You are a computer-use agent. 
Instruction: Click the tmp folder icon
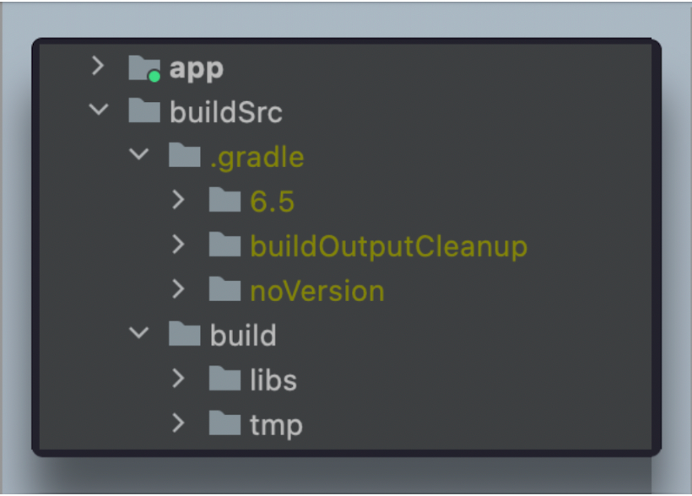point(224,423)
